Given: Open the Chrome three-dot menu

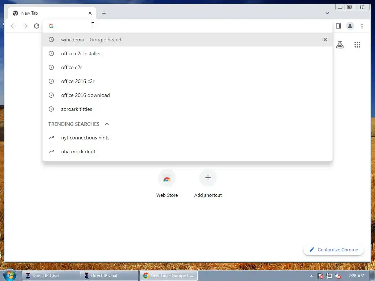Looking at the screenshot, I should [362, 26].
